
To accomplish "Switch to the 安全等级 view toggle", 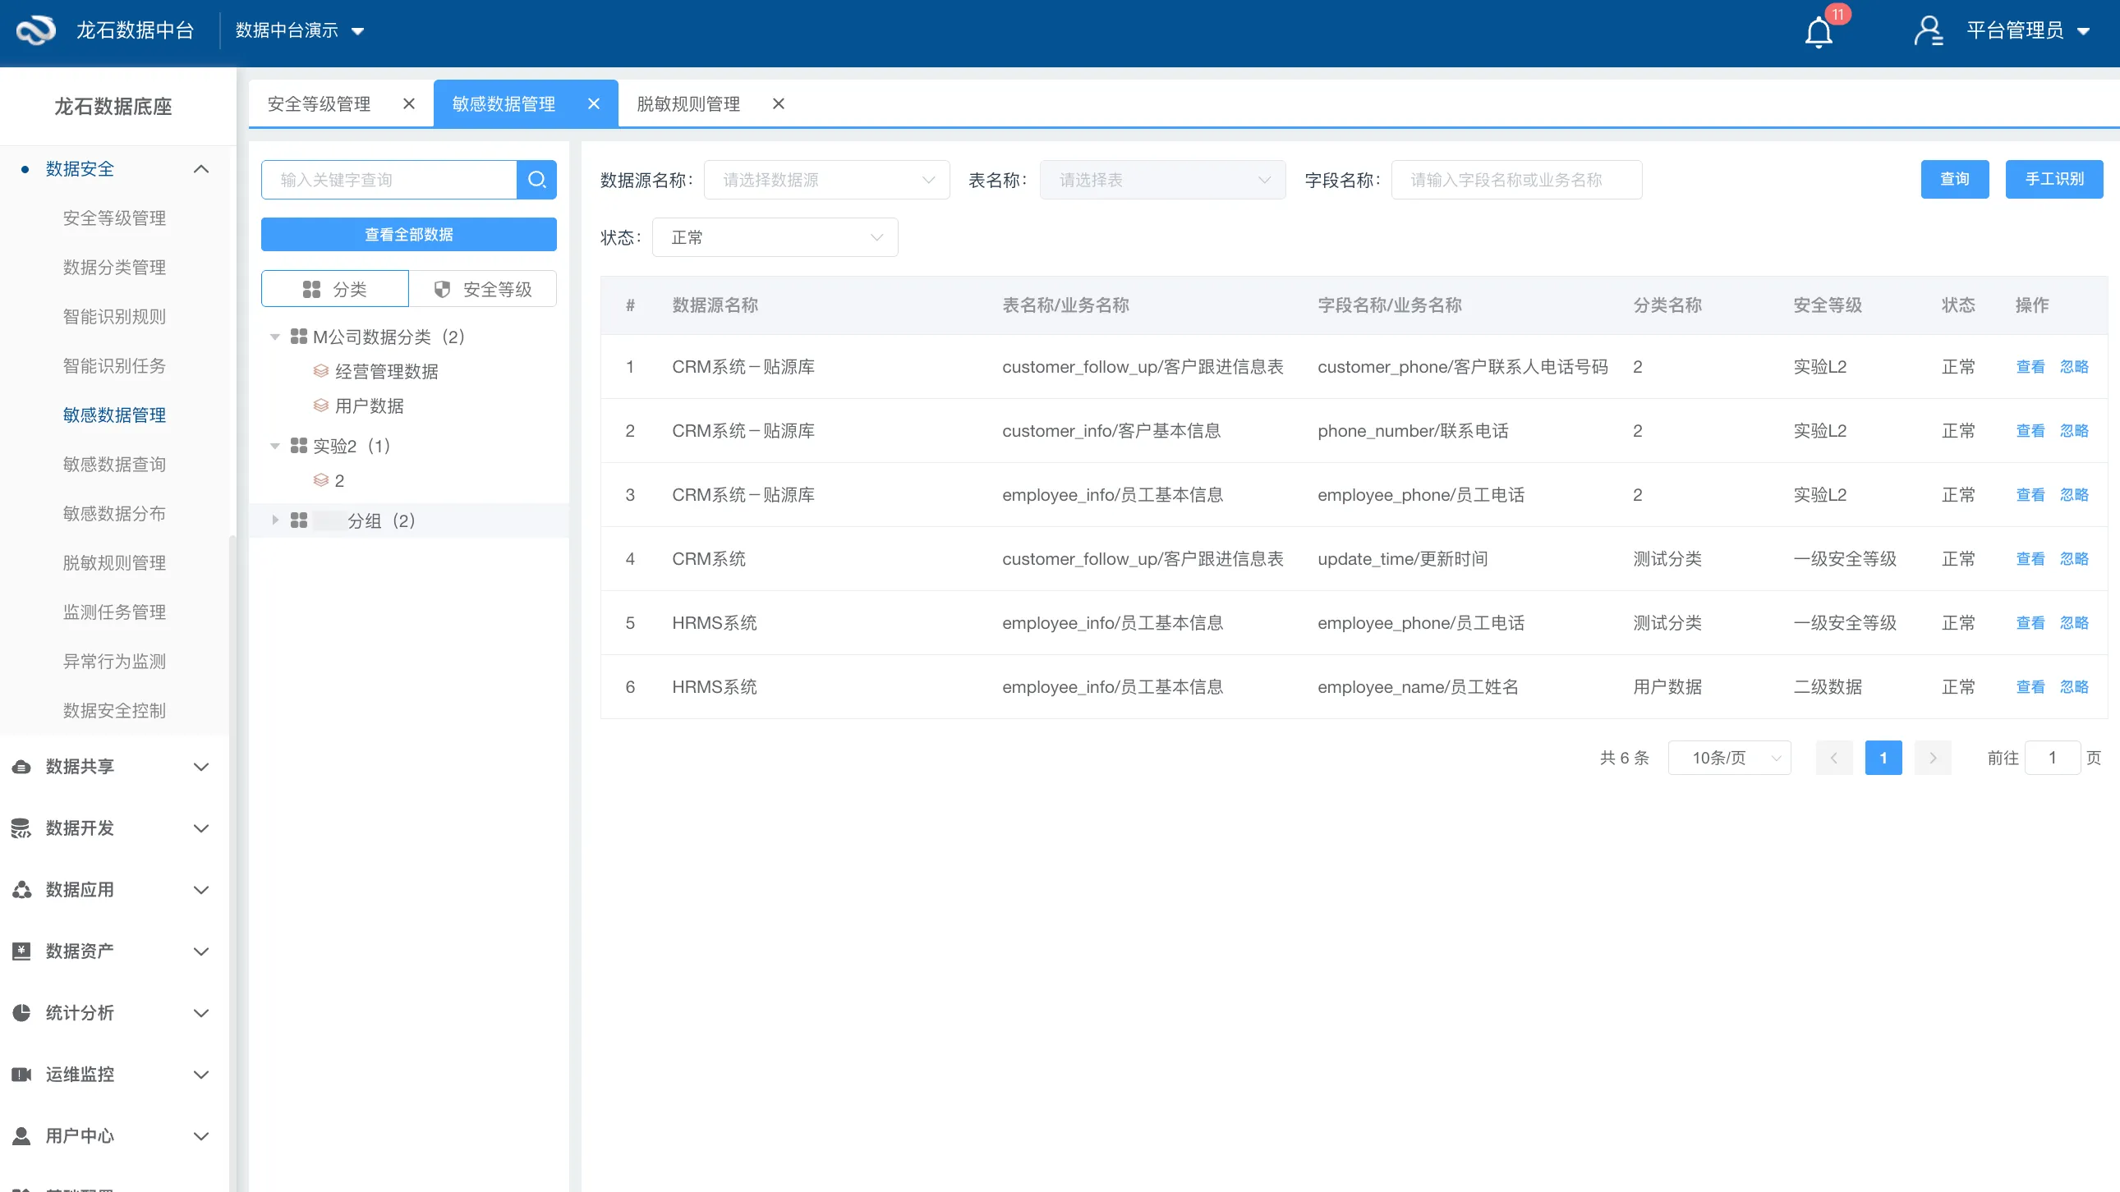I will click(x=483, y=289).
